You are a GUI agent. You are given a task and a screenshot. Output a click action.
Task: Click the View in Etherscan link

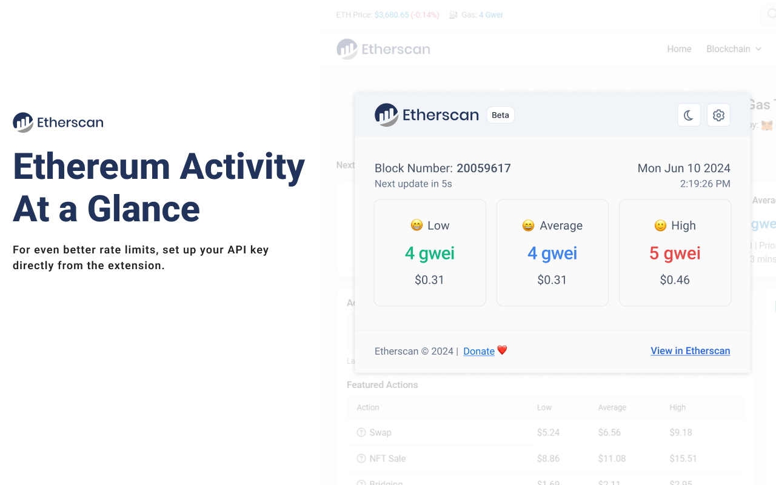pos(690,350)
